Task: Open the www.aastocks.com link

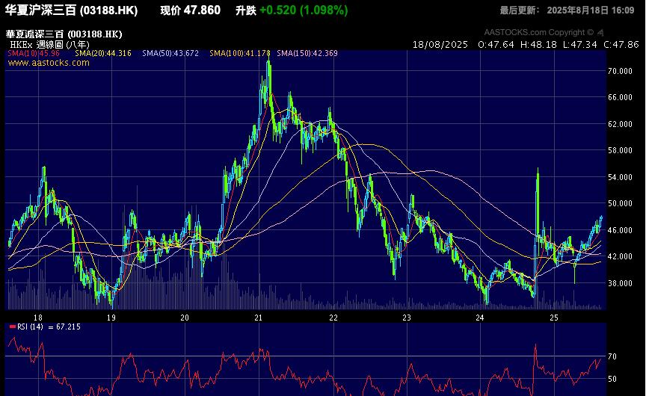Action: click(49, 63)
